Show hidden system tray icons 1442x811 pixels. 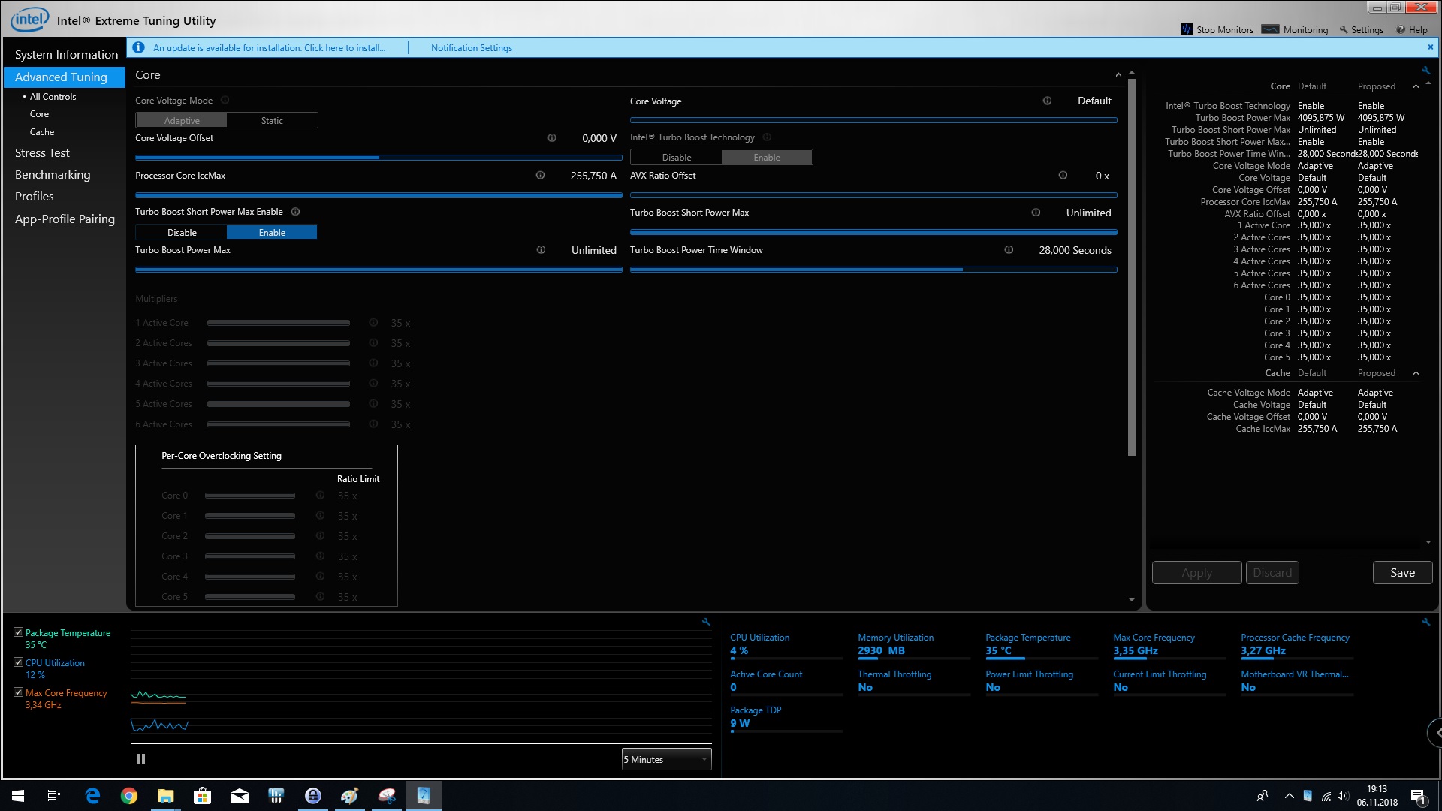tap(1289, 796)
